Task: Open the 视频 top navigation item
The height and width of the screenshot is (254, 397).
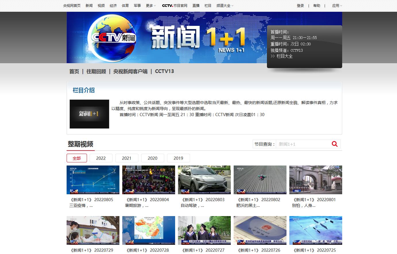Action: tap(101, 6)
